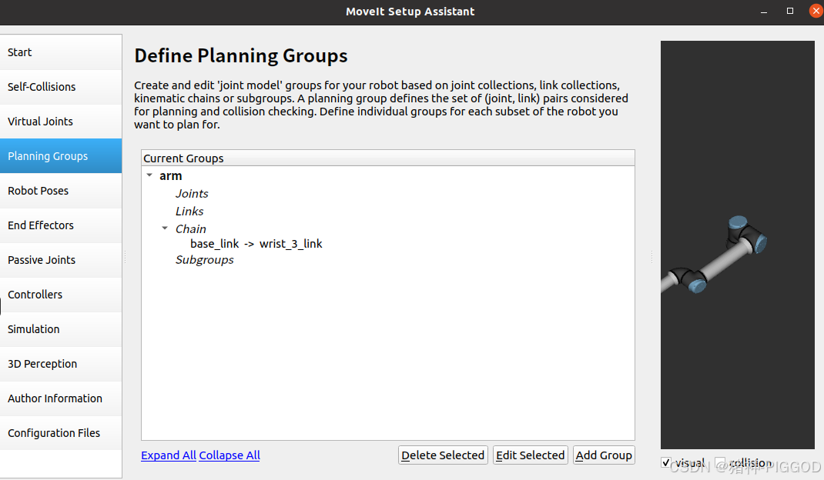The image size is (824, 480).
Task: Toggle the visual checkbox
Action: pyautogui.click(x=666, y=462)
